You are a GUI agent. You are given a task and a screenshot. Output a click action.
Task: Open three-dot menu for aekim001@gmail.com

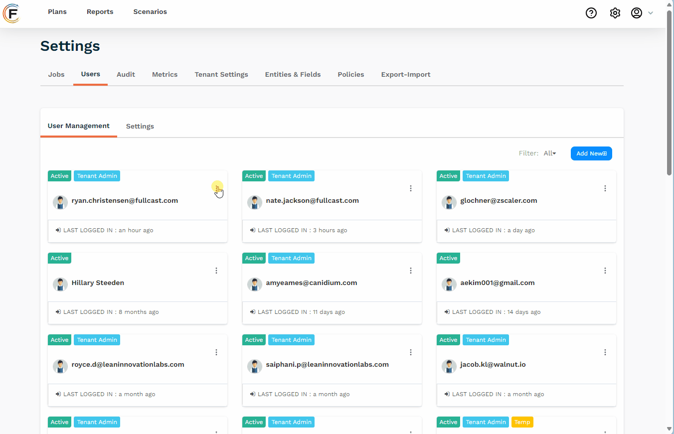[x=605, y=271]
